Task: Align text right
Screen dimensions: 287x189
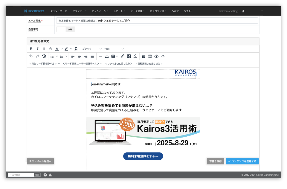Action: (86, 56)
